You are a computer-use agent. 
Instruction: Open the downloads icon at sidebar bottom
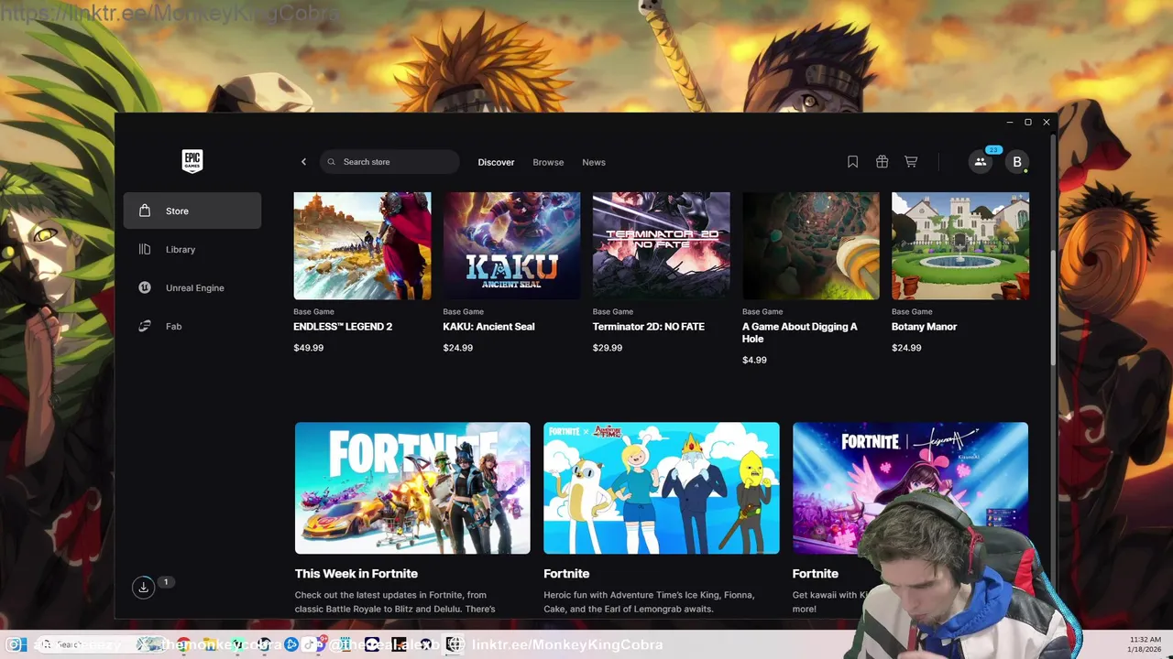click(x=143, y=588)
